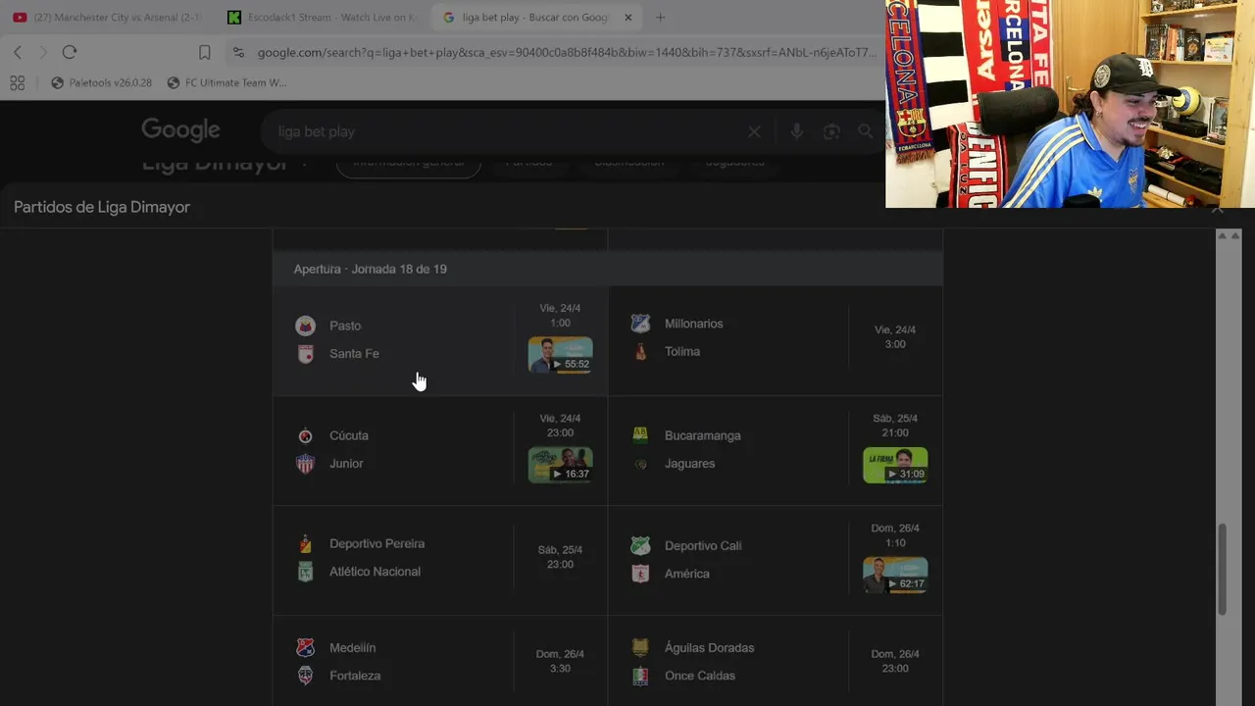The width and height of the screenshot is (1255, 706).
Task: Click the Tolima team crest
Action: point(640,351)
